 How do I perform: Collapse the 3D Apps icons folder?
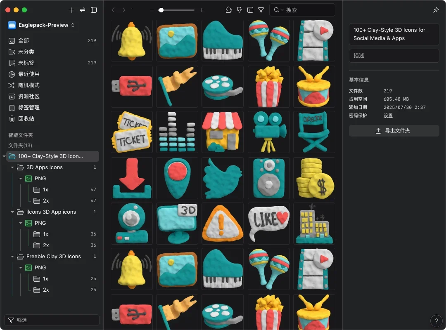point(12,167)
